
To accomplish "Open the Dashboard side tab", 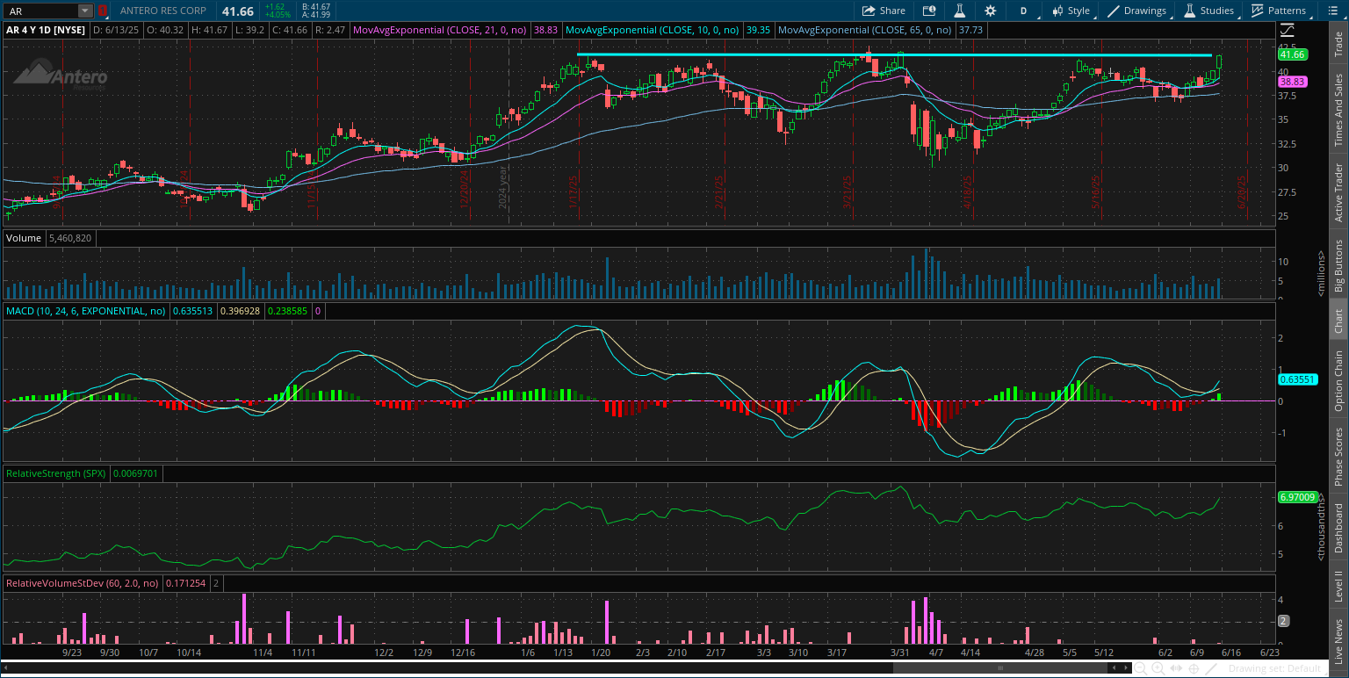I will click(x=1338, y=527).
